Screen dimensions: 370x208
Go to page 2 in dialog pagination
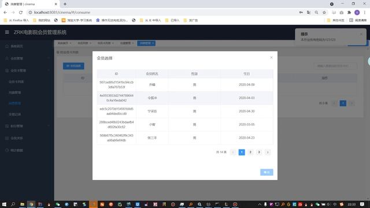pyautogui.click(x=250, y=153)
